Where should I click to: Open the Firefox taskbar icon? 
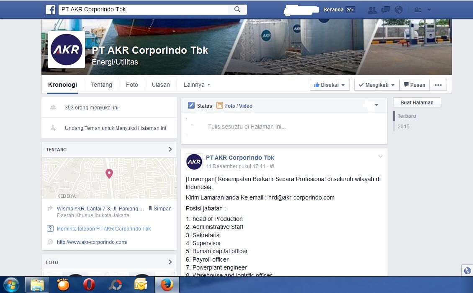click(167, 285)
